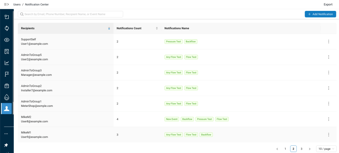Open the sync arrows sidebar icon

tap(7, 28)
